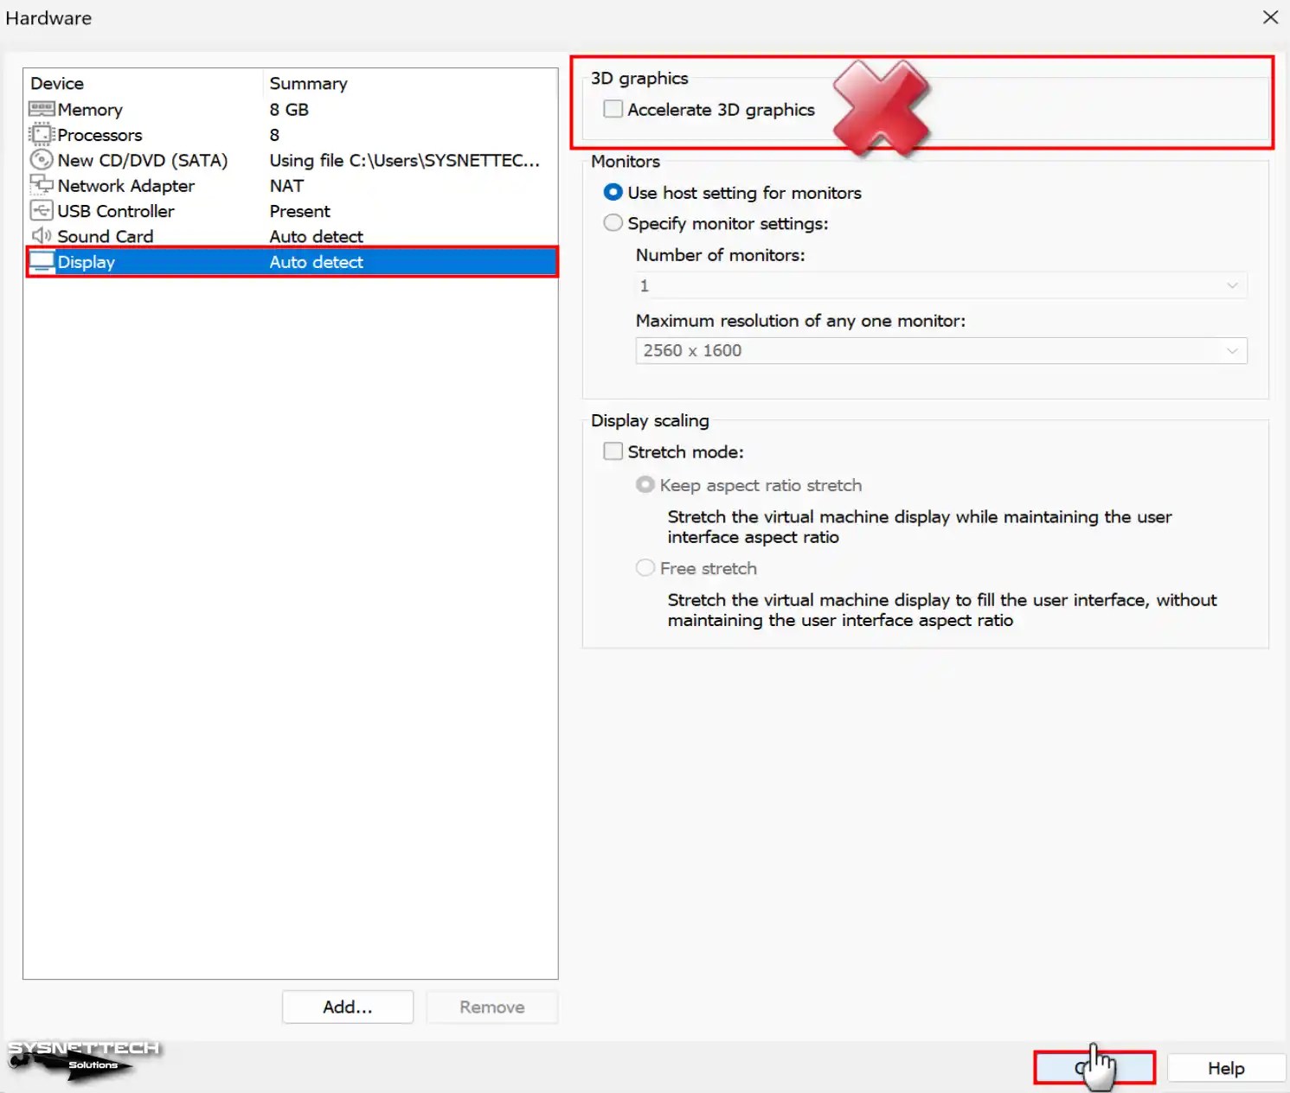Click the Display monitor icon

tap(42, 261)
